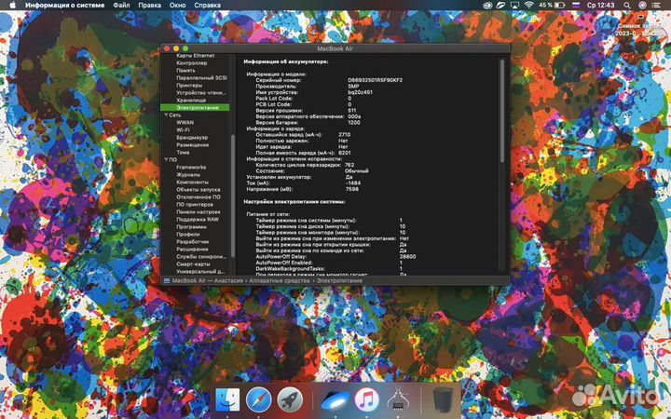This screenshot has width=671, height=419.
Task: Click full charge capacity value 6201
Action: pos(345,153)
